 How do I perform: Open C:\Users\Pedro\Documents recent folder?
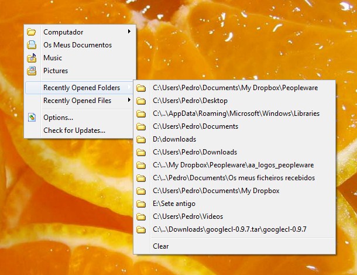click(x=234, y=126)
